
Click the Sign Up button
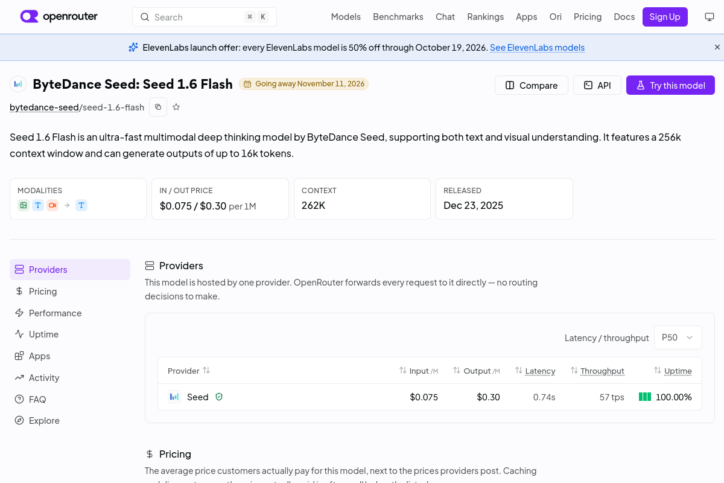pos(665,17)
